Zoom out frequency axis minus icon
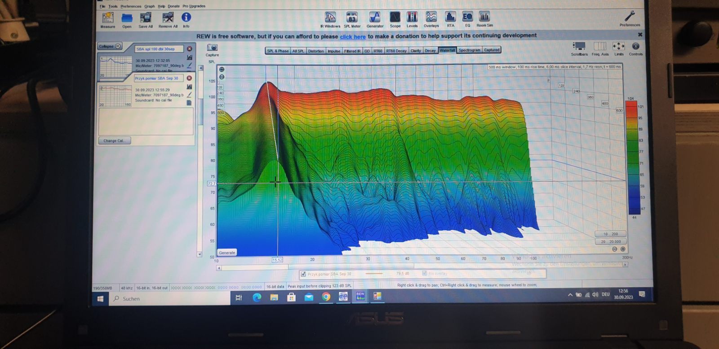719x349 pixels. tap(615, 249)
